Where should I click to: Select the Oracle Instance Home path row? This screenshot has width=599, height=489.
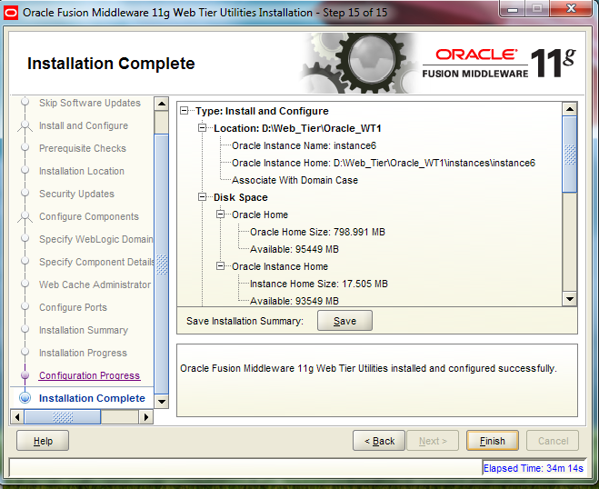[x=384, y=163]
